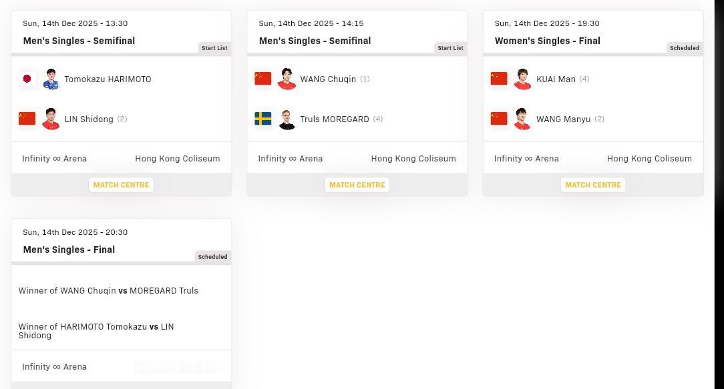Click China flag next to WANG Chuqin

[263, 79]
